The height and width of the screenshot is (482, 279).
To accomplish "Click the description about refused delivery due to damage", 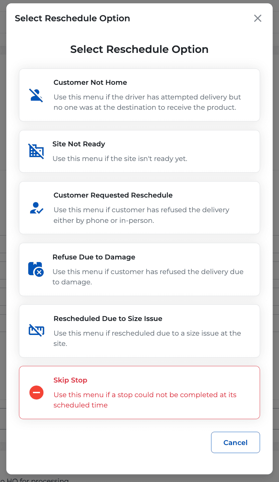I will 148,277.
